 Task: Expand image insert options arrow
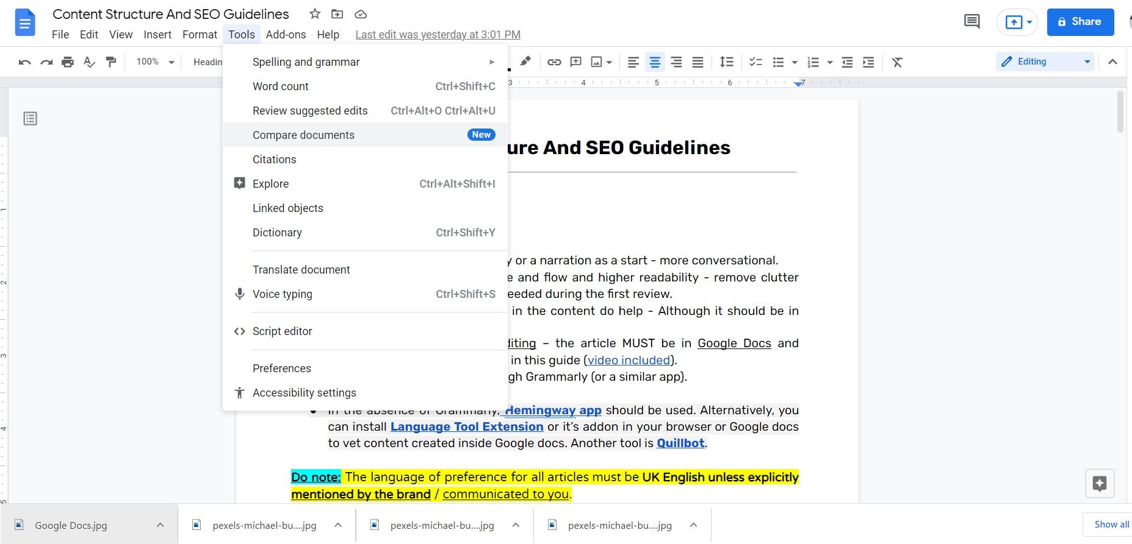610,62
